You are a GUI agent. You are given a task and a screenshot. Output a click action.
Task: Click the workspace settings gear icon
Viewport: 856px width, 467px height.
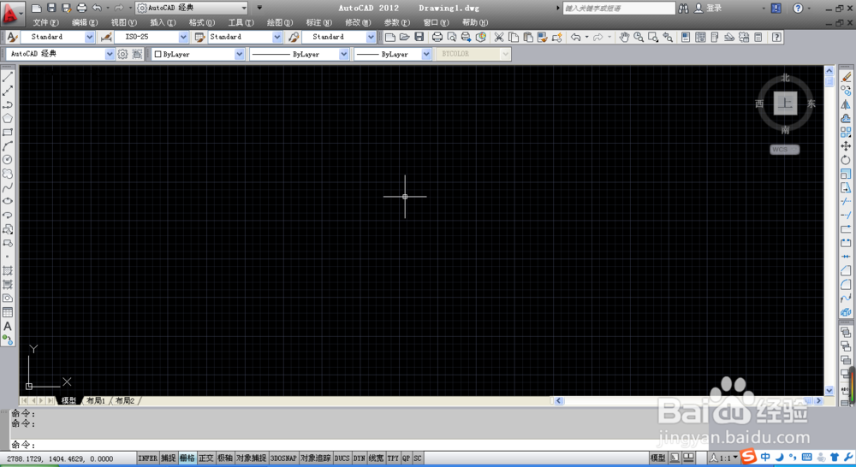122,54
